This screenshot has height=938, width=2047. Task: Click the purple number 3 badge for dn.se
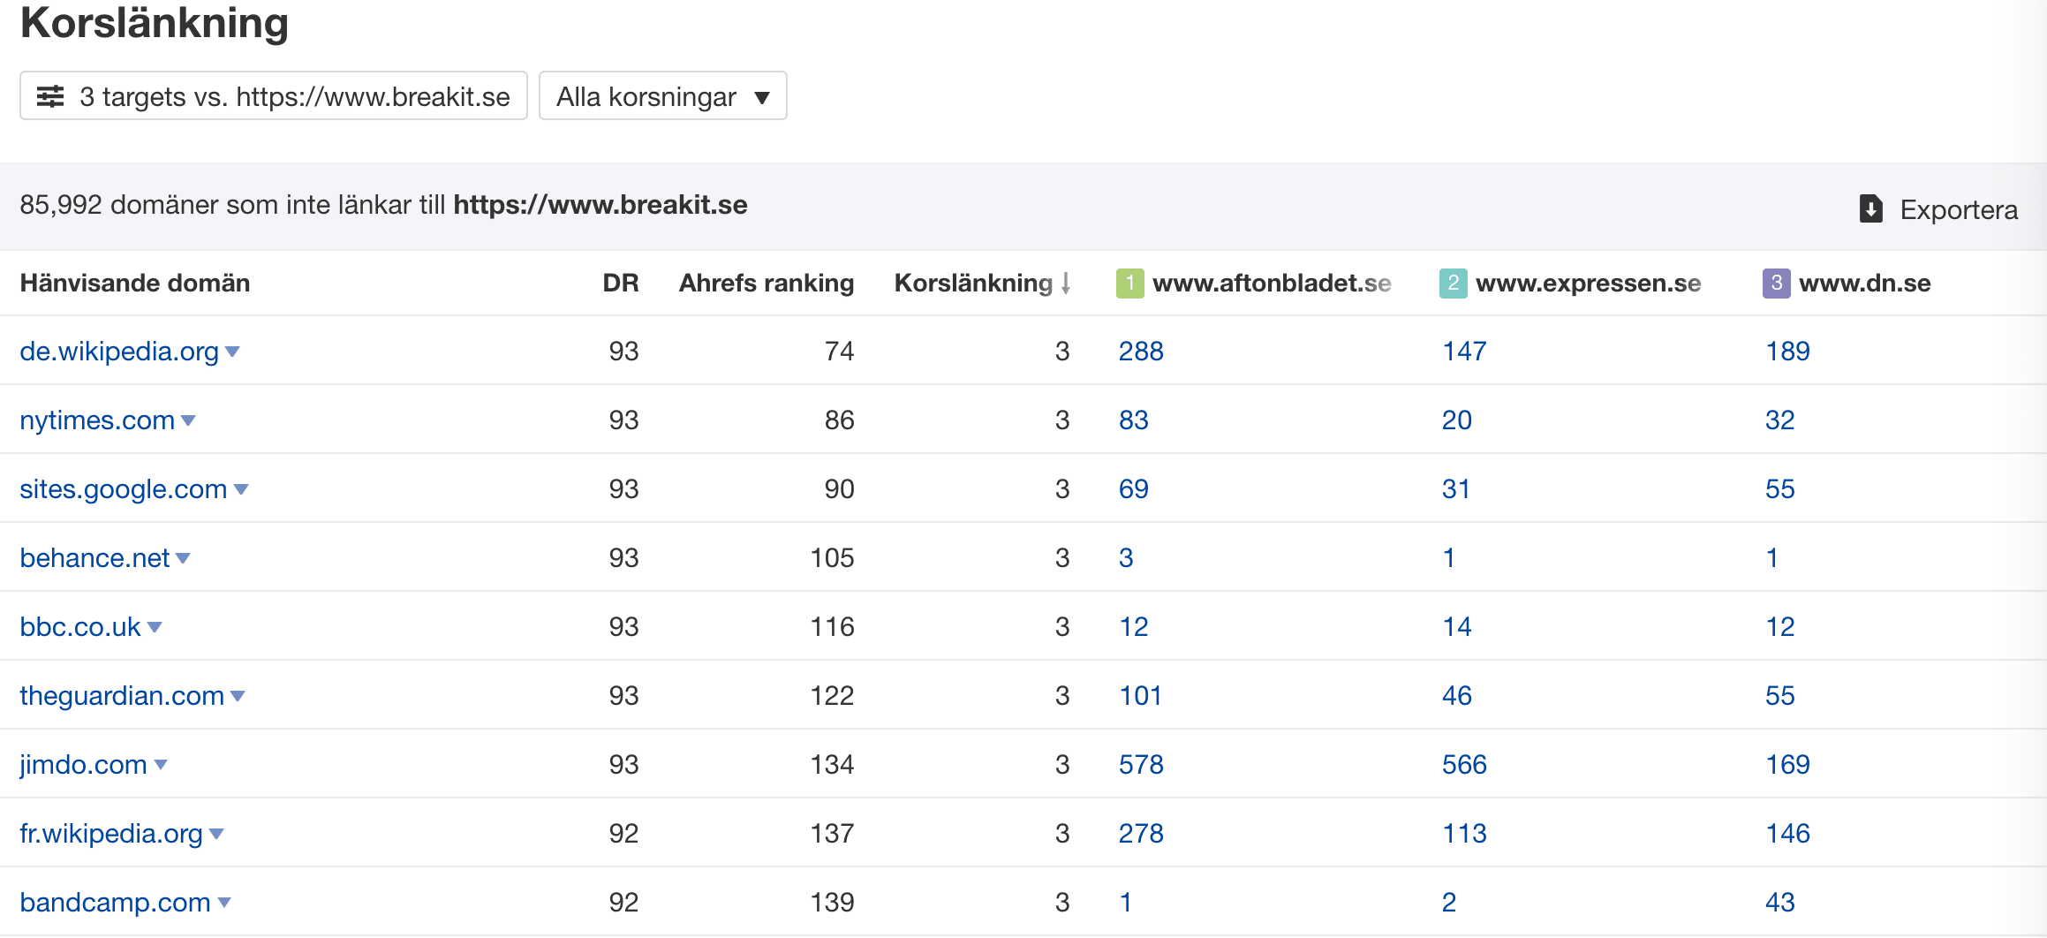pos(1776,284)
